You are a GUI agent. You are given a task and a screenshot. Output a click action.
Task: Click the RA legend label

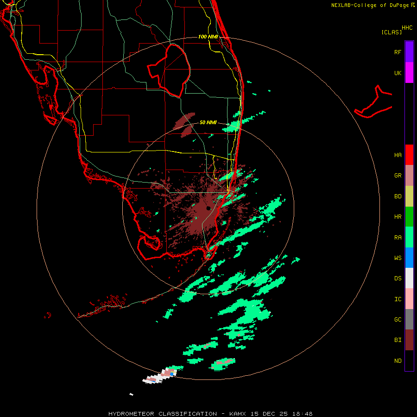[398, 237]
